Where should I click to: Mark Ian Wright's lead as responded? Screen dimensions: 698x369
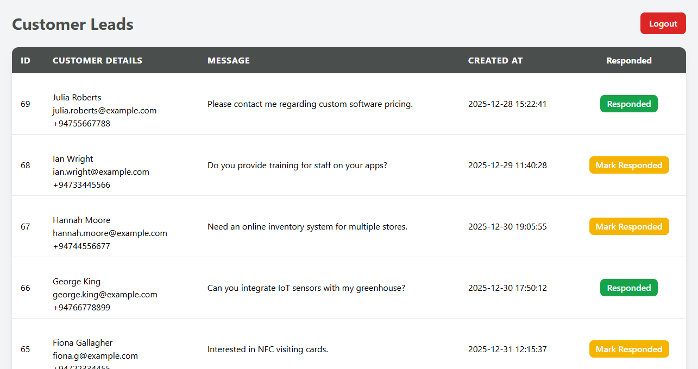[629, 166]
